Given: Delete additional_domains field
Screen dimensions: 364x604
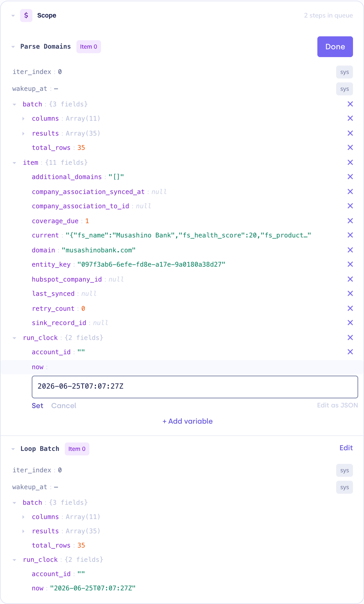Looking at the screenshot, I should pyautogui.click(x=350, y=177).
